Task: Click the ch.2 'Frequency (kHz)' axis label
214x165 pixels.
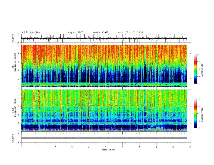Action: 15,107
